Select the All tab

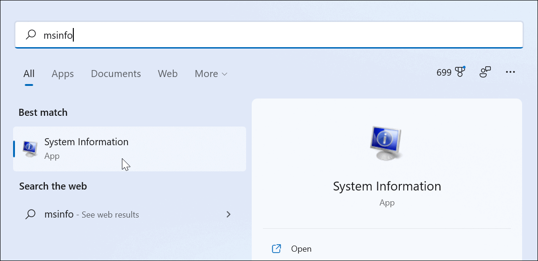point(29,74)
